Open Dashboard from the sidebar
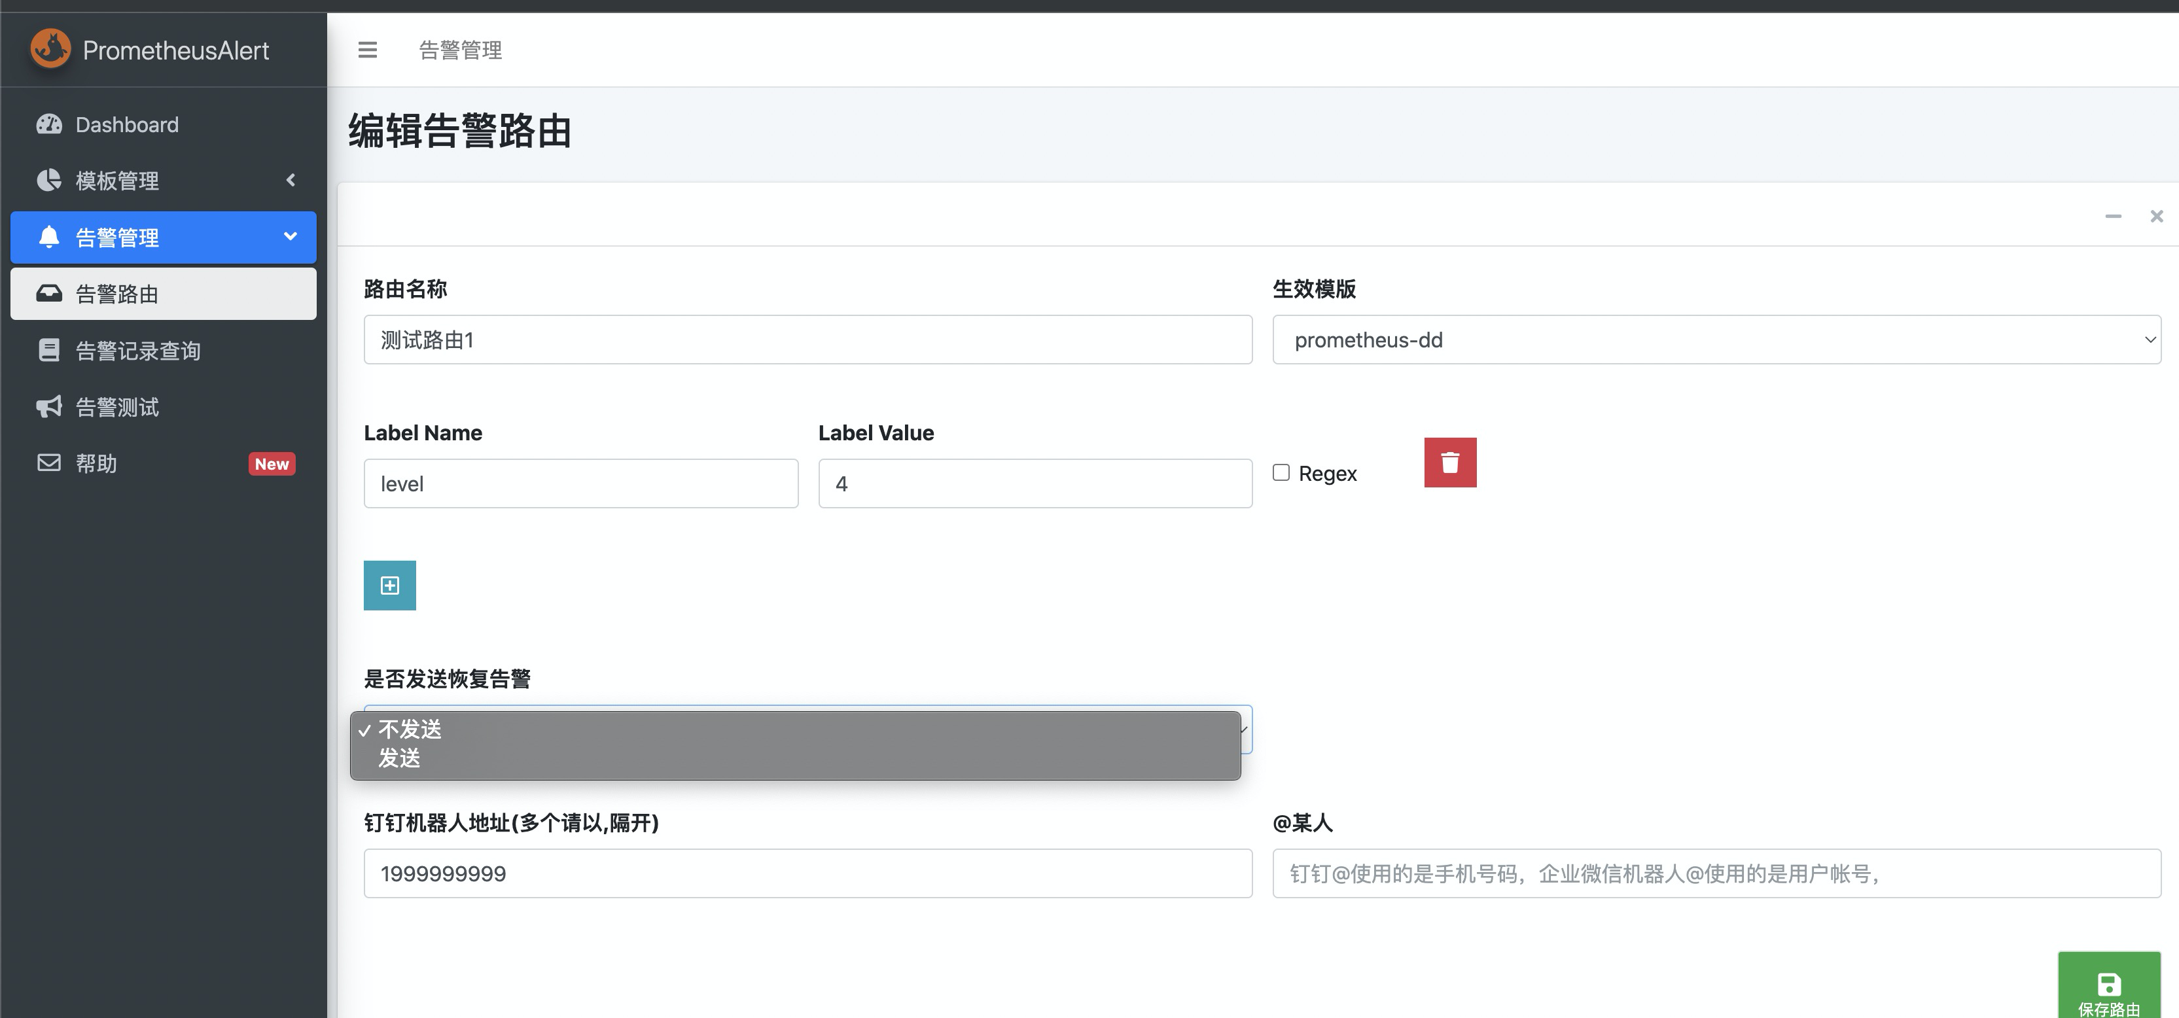This screenshot has width=2179, height=1018. [x=127, y=124]
